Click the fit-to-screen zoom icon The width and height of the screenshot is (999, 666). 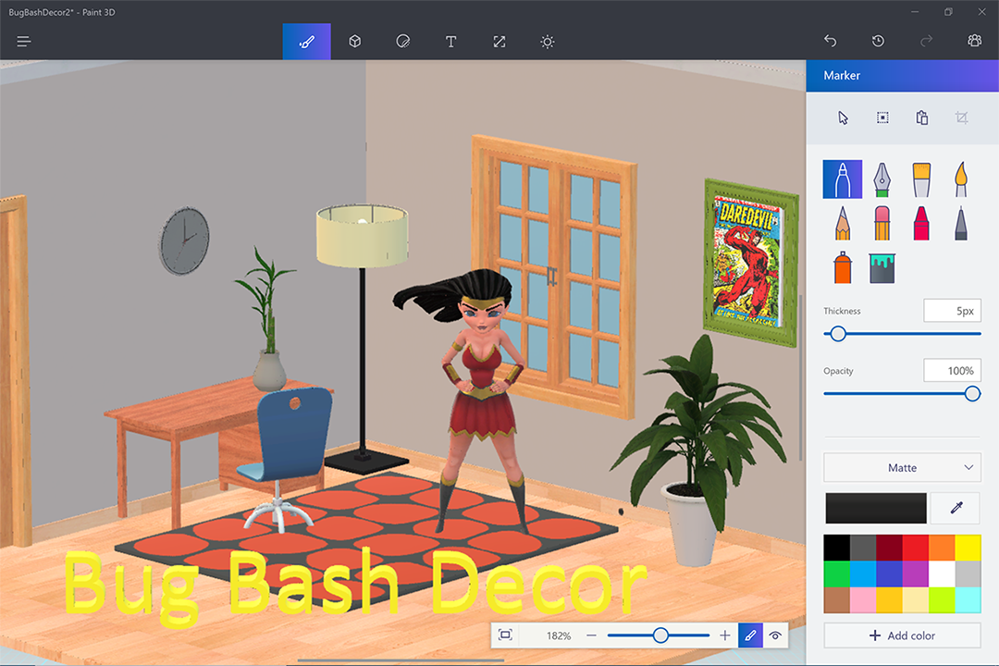pos(505,635)
